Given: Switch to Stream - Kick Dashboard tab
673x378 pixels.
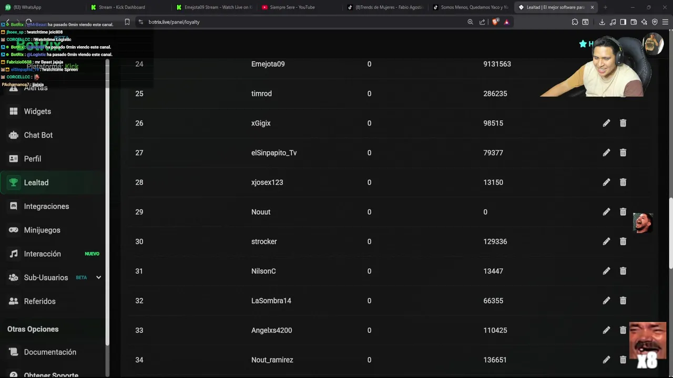Looking at the screenshot, I should tap(128, 7).
